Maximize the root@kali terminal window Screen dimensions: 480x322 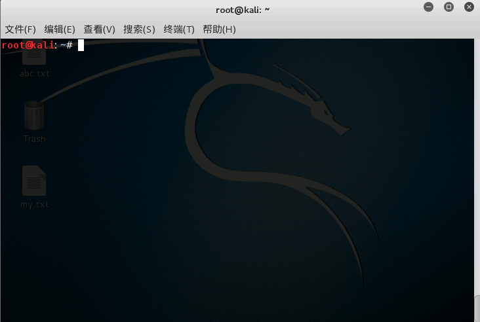[449, 7]
